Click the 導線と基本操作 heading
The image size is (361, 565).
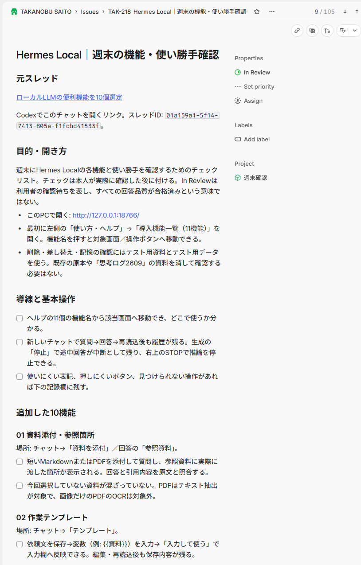(x=46, y=299)
